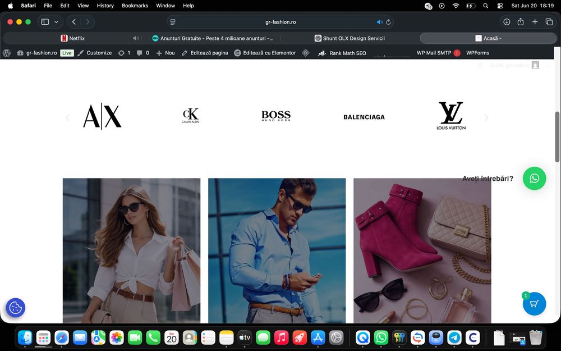
Task: Select the Acasă tab
Action: point(489,38)
